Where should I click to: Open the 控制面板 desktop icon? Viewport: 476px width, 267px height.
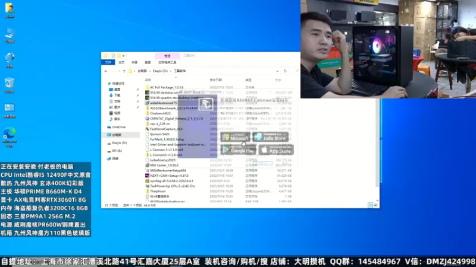point(10,110)
